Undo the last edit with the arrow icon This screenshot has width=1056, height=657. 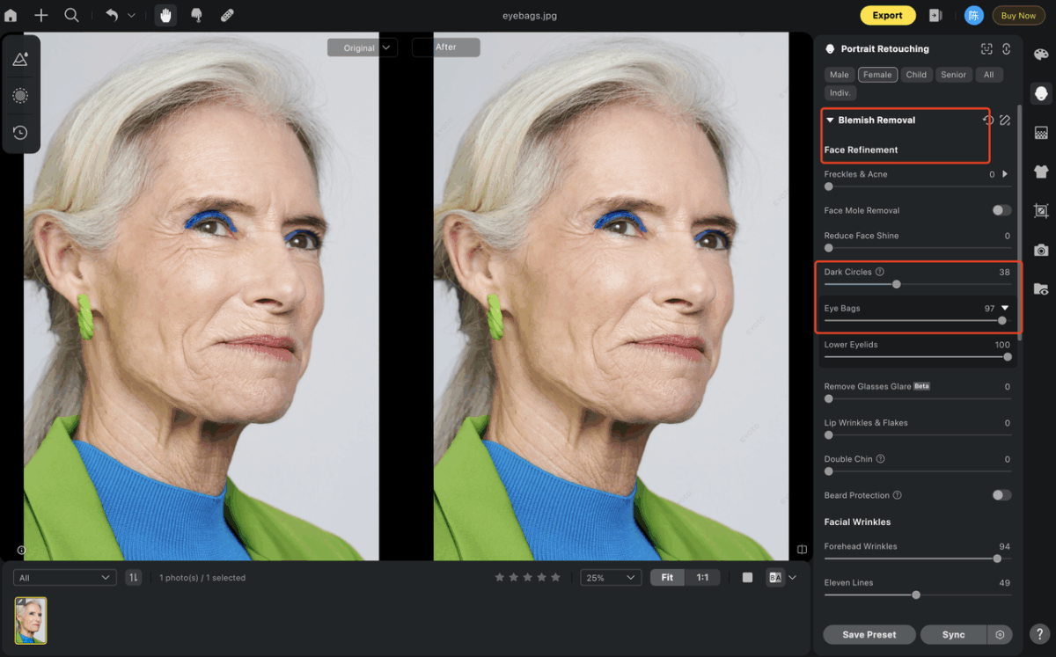tap(112, 16)
